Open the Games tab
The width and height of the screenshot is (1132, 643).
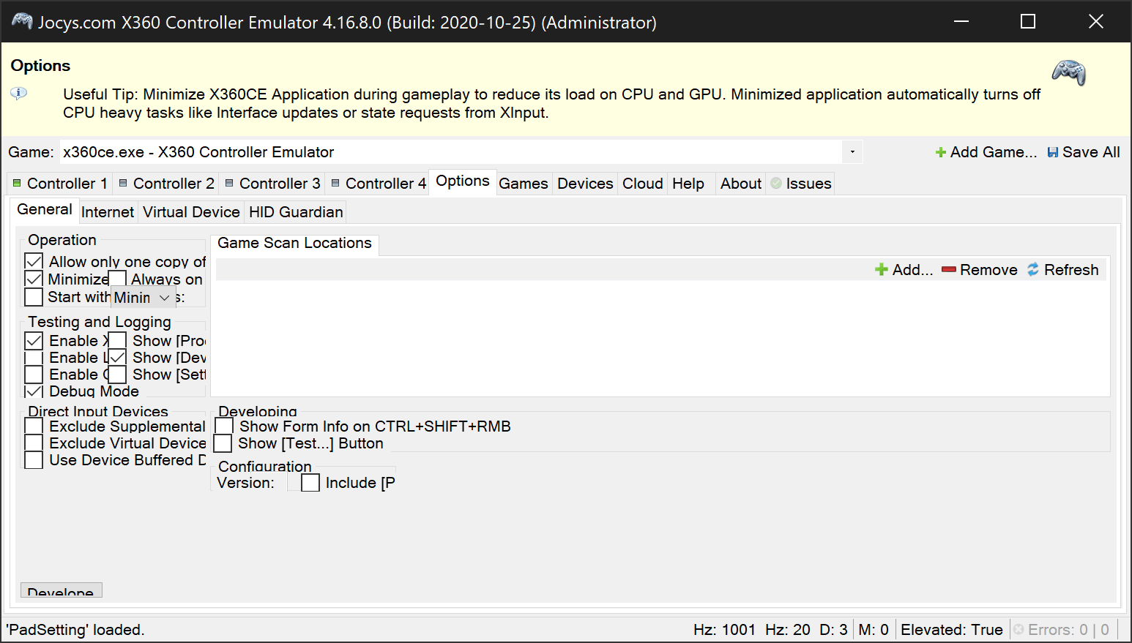point(523,183)
